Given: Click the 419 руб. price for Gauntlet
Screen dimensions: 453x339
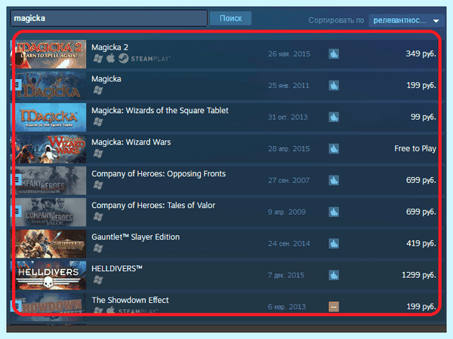Looking at the screenshot, I should [421, 243].
